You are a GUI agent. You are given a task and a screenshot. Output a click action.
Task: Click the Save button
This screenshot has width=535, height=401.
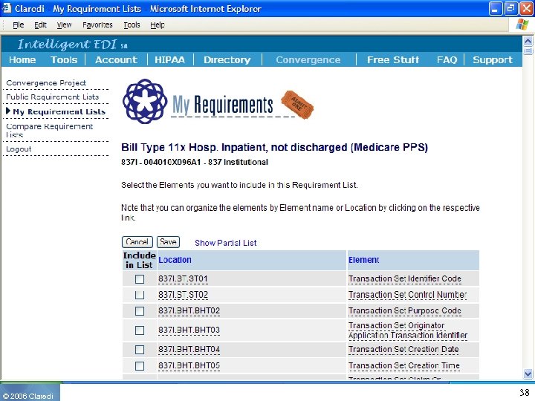pyautogui.click(x=168, y=242)
